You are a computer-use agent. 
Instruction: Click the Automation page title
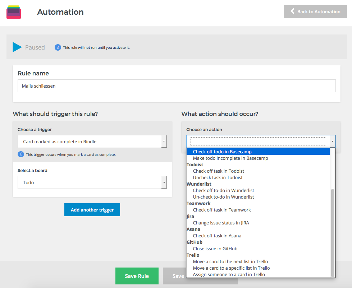(60, 12)
